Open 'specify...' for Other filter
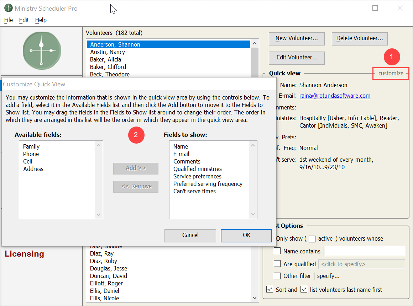Image resolution: width=413 pixels, height=306 pixels. tap(328, 276)
